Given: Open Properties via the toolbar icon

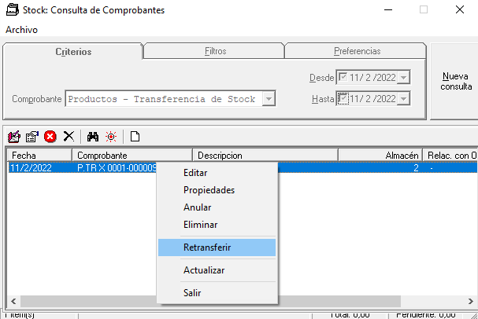Looking at the screenshot, I should pyautogui.click(x=32, y=136).
